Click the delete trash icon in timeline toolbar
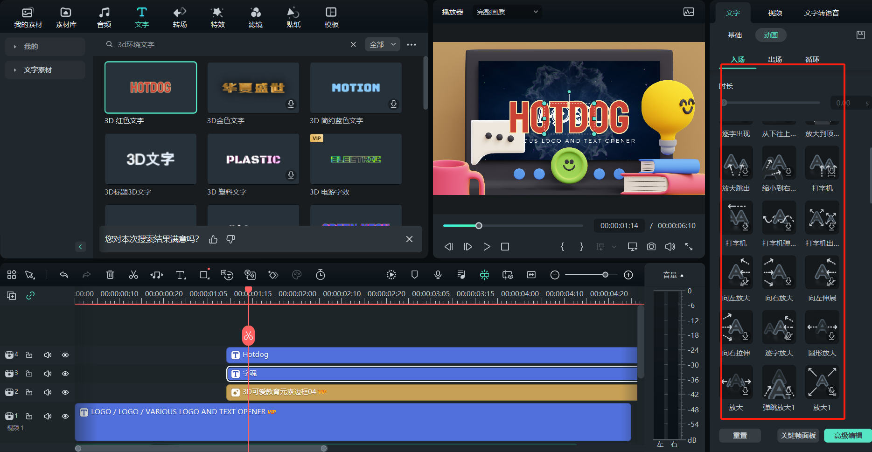Screen dimensions: 872x452 click(x=110, y=275)
